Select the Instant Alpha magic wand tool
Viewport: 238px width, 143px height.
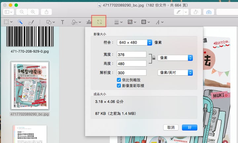click(x=20, y=22)
